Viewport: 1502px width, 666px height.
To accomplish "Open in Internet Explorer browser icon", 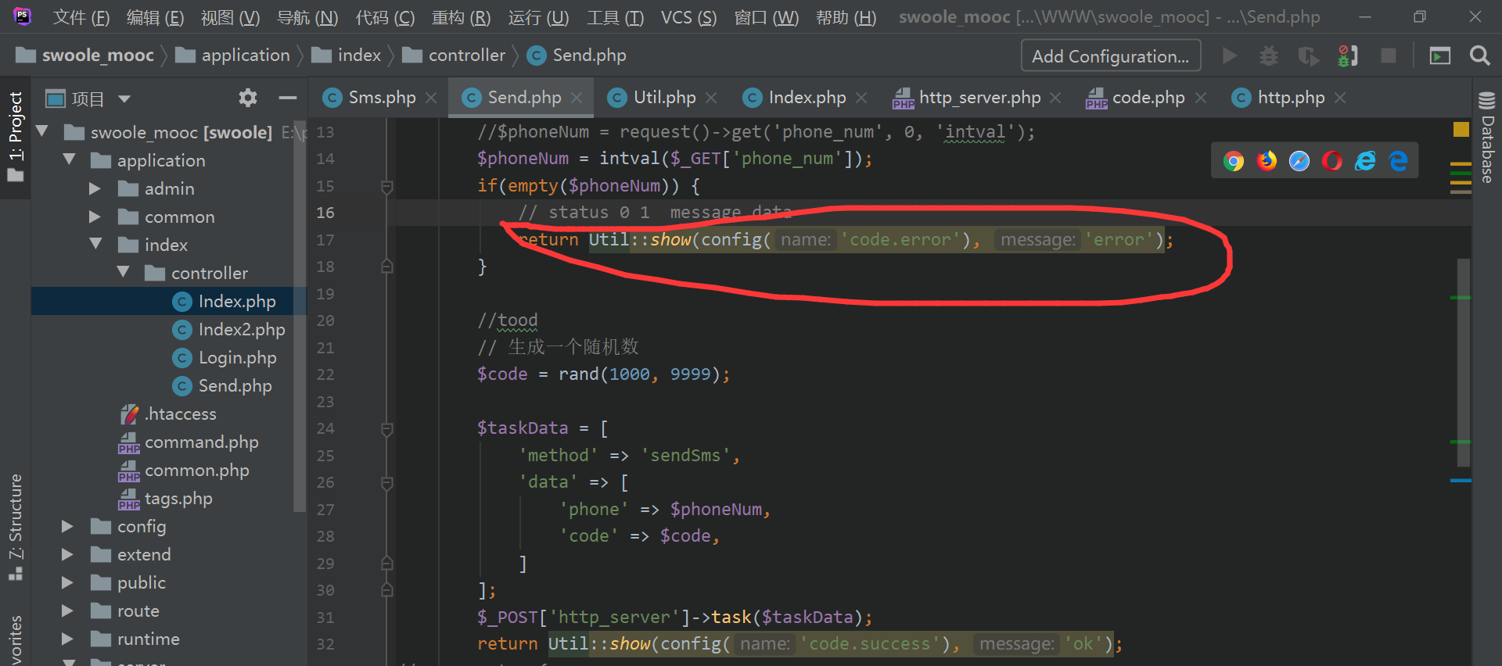I will (1365, 161).
